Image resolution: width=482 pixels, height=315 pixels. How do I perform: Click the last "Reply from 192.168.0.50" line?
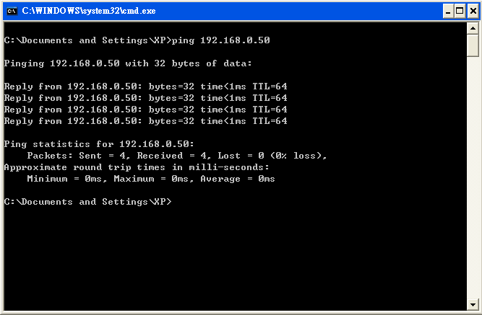tap(145, 121)
